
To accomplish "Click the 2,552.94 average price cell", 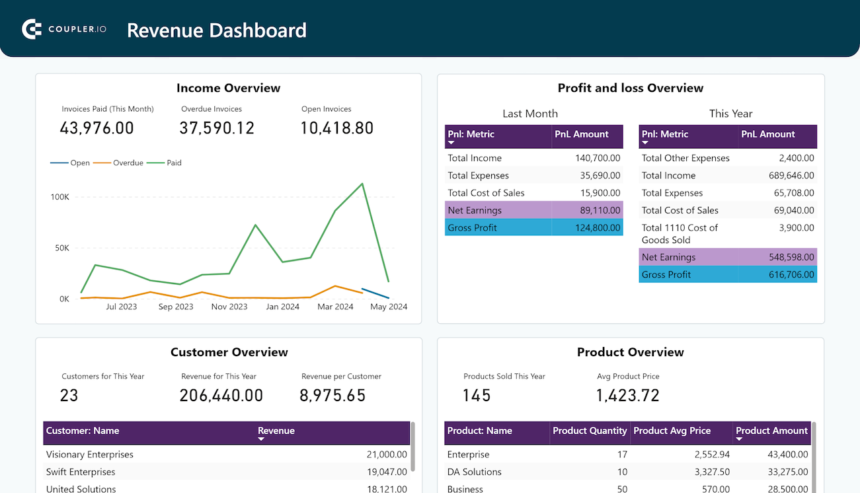I will pos(713,455).
